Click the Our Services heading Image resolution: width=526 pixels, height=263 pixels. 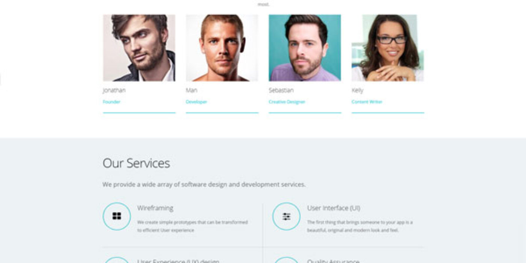tap(136, 163)
